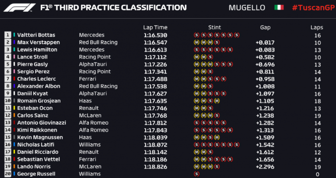Image resolution: width=336 pixels, height=178 pixels.
Task: Select the Laps column header
Action: [316, 26]
